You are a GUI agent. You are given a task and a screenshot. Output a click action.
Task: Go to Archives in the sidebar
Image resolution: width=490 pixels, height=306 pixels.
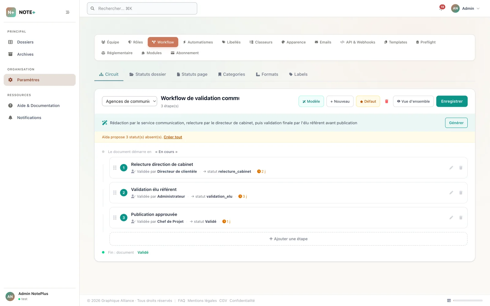pyautogui.click(x=40, y=54)
